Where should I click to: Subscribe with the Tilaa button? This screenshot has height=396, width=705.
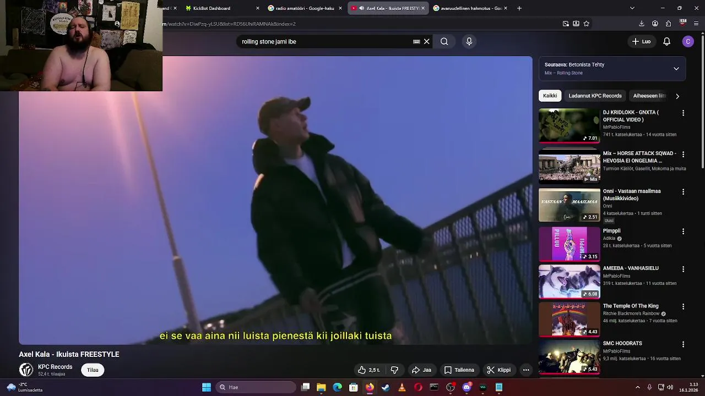point(93,370)
